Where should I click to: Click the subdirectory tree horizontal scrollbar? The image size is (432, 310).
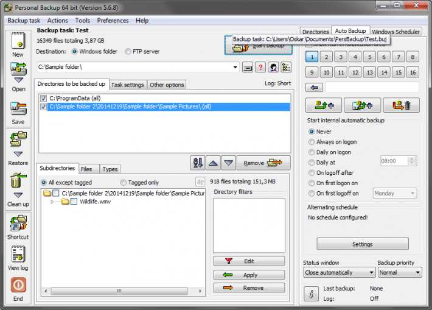(x=119, y=291)
